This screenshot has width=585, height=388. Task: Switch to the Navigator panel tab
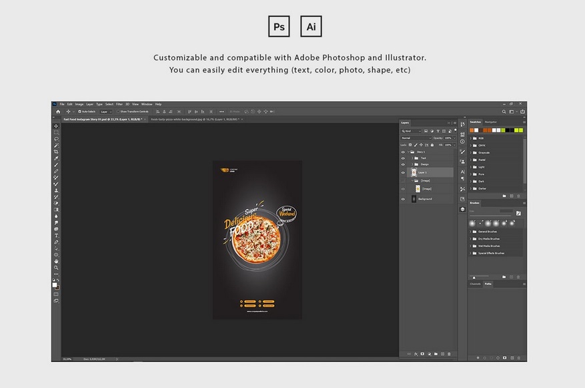pyautogui.click(x=491, y=122)
